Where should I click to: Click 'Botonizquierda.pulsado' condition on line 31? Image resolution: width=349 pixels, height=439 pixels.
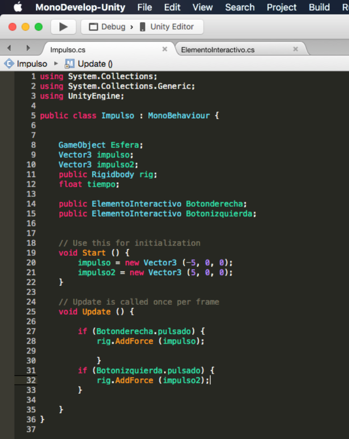(x=148, y=370)
